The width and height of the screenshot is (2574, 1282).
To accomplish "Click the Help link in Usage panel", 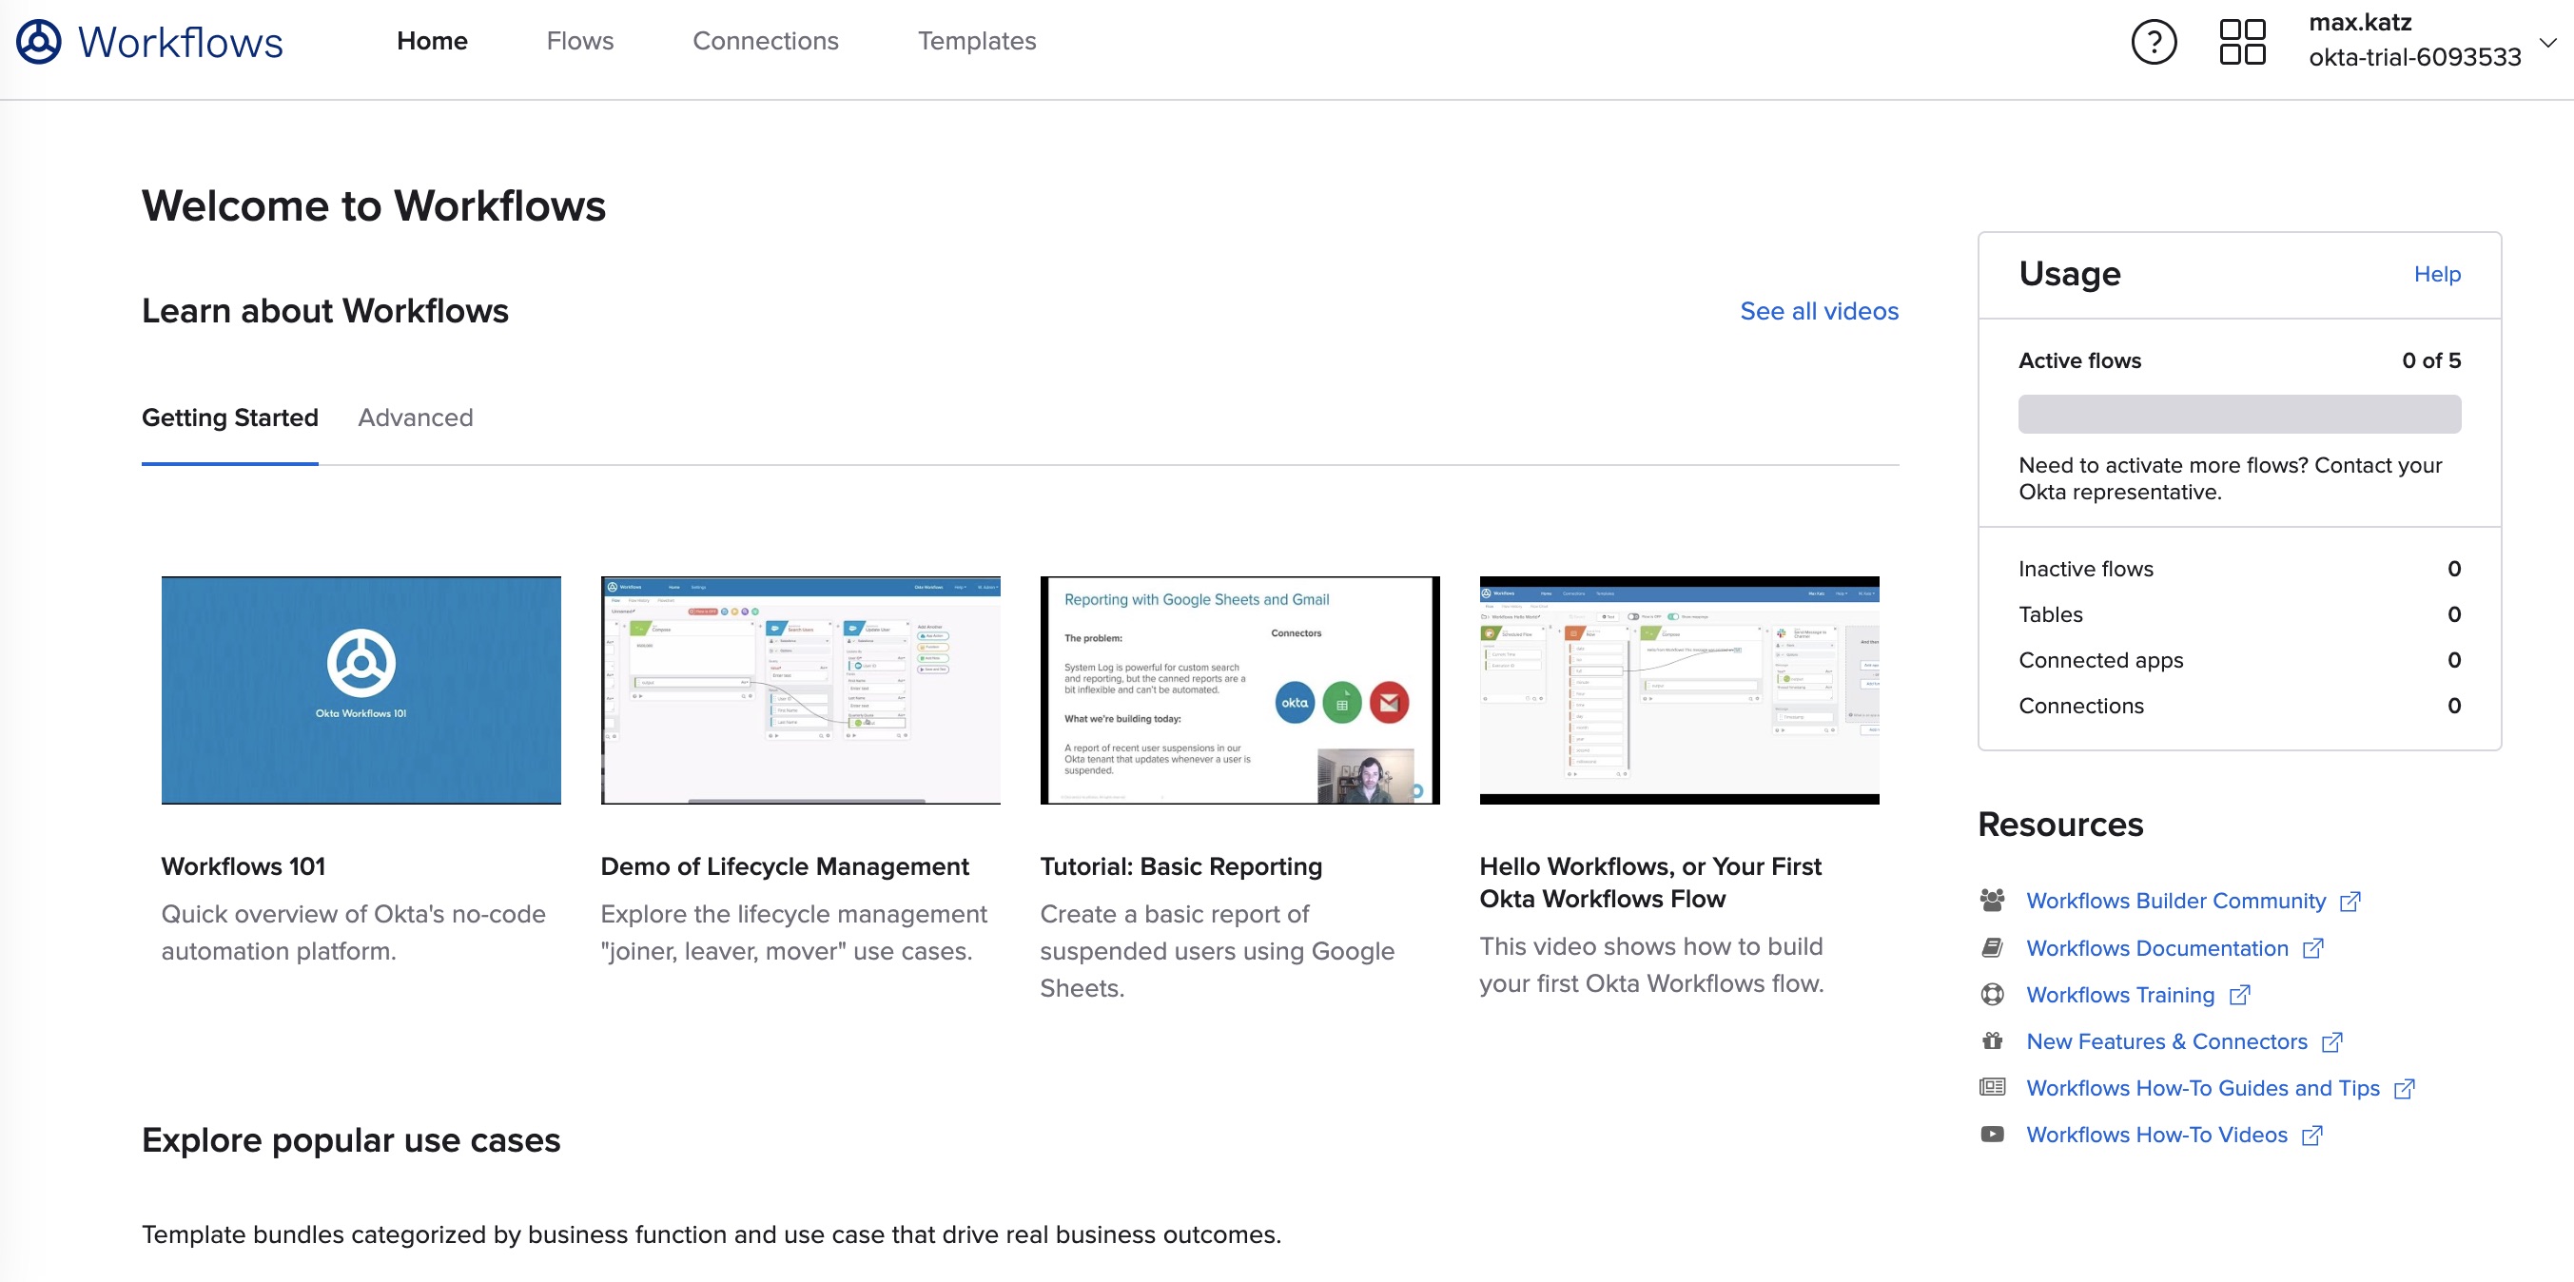I will click(x=2436, y=274).
